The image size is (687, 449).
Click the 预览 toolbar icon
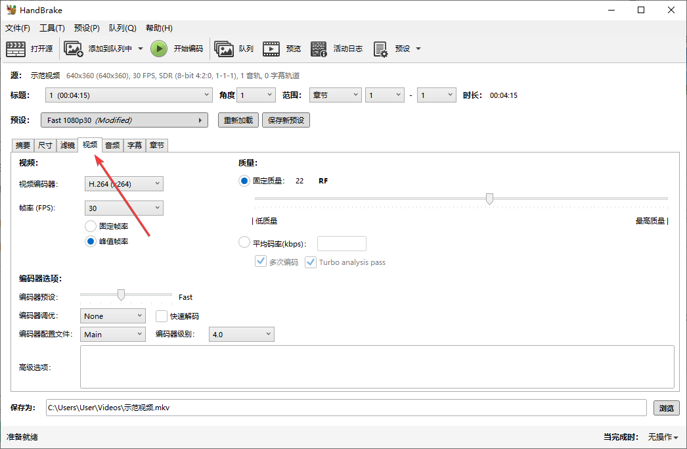coord(271,48)
